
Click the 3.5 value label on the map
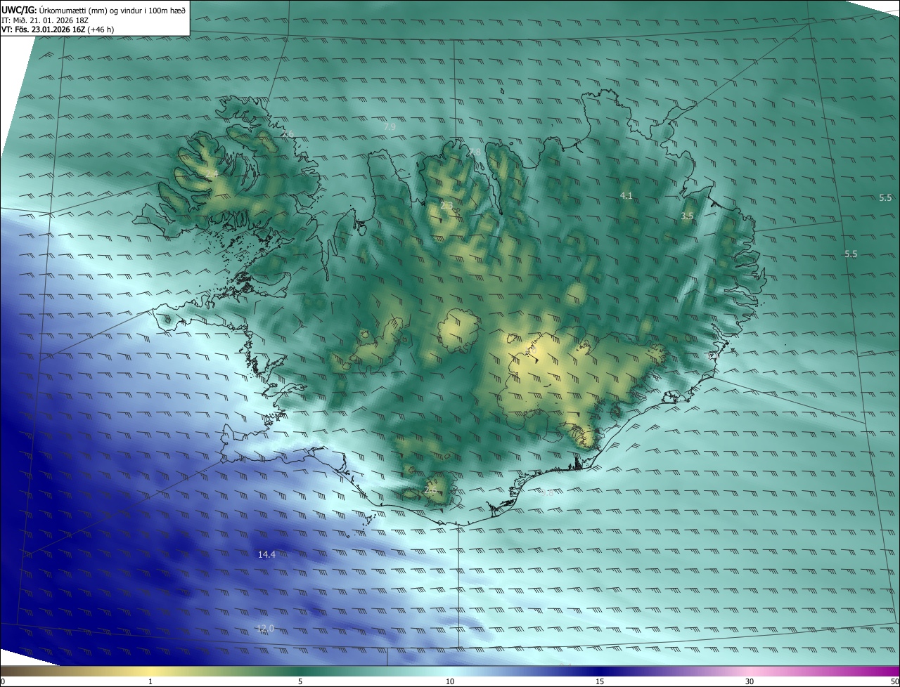[x=687, y=216]
